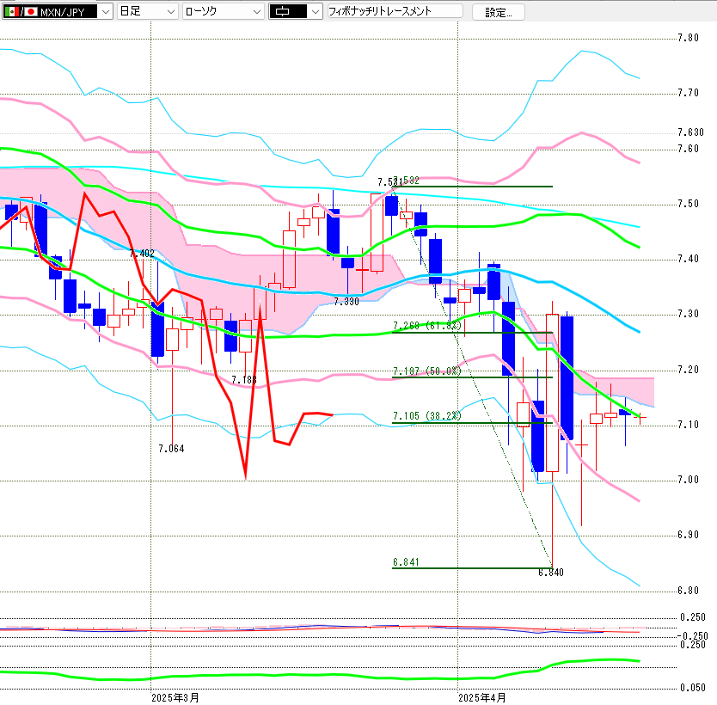Select the 7.105 (38.2%) Fibonacci label

427,416
